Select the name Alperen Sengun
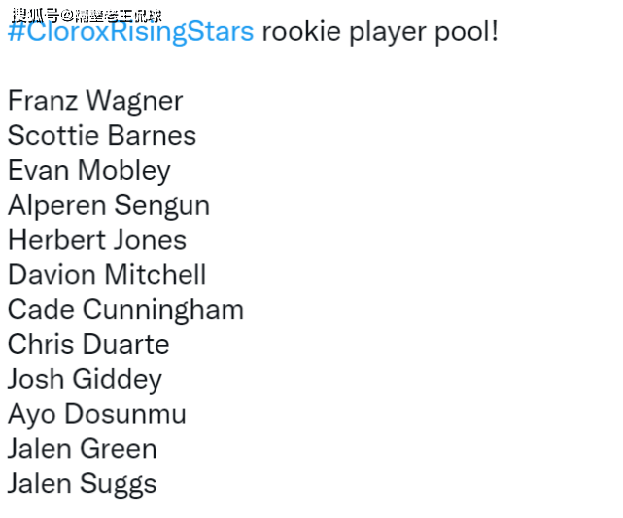Screen dimensions: 623x518 click(108, 206)
